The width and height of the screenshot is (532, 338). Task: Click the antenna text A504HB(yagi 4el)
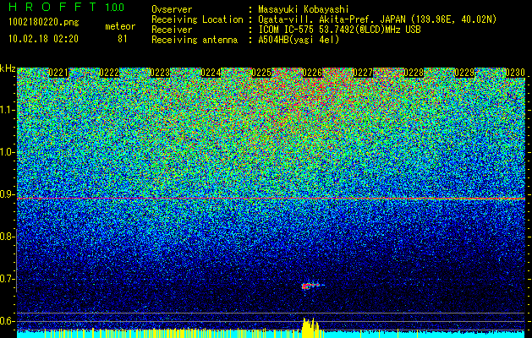pyautogui.click(x=299, y=40)
